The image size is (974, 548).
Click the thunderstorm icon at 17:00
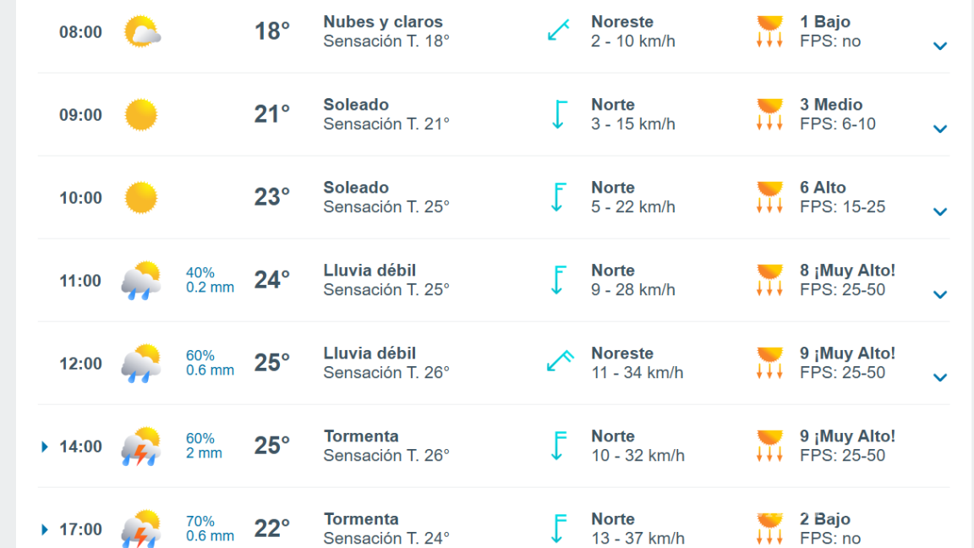pos(142,529)
